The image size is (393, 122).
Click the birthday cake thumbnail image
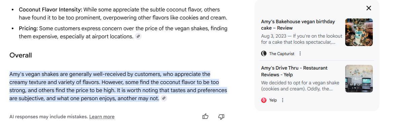click(359, 32)
